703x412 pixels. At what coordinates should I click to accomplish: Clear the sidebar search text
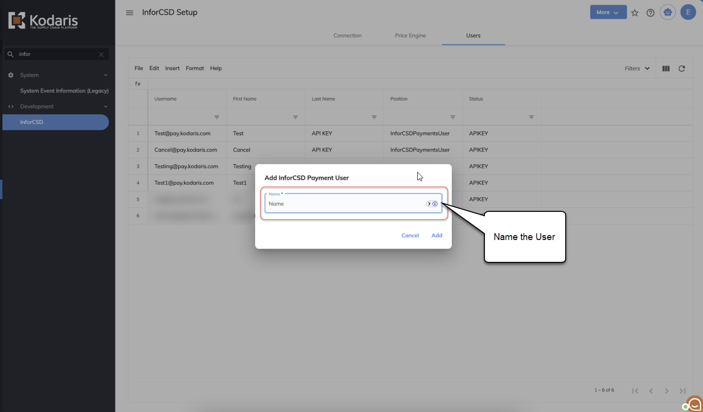coord(101,54)
